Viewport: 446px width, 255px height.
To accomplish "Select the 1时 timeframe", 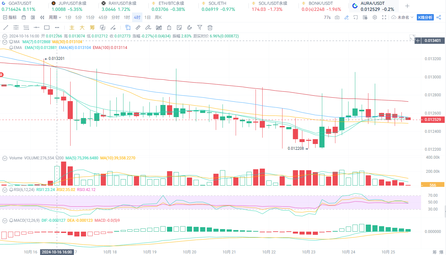I will click(x=127, y=17).
